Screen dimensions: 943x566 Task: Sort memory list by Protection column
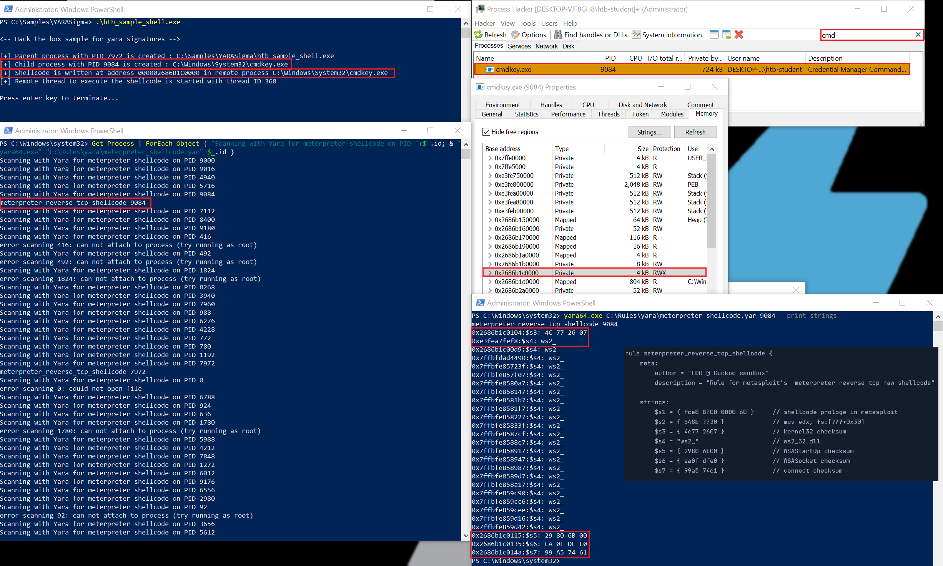pos(668,149)
